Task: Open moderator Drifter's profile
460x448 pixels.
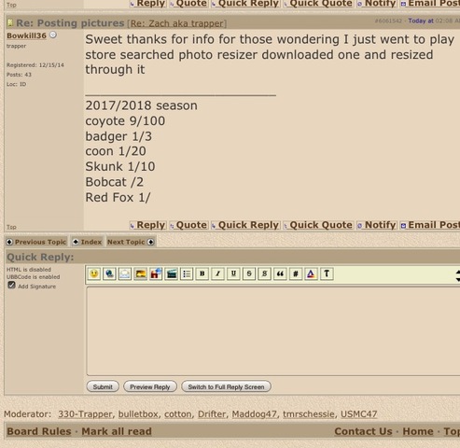Action: coord(212,414)
